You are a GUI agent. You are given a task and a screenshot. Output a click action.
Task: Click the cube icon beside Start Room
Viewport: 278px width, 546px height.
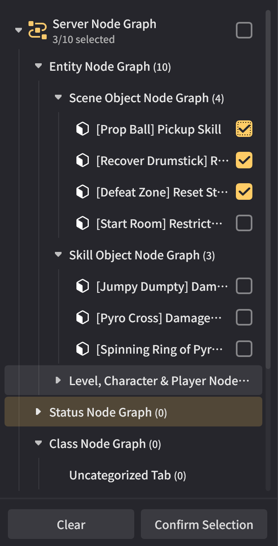pos(83,224)
